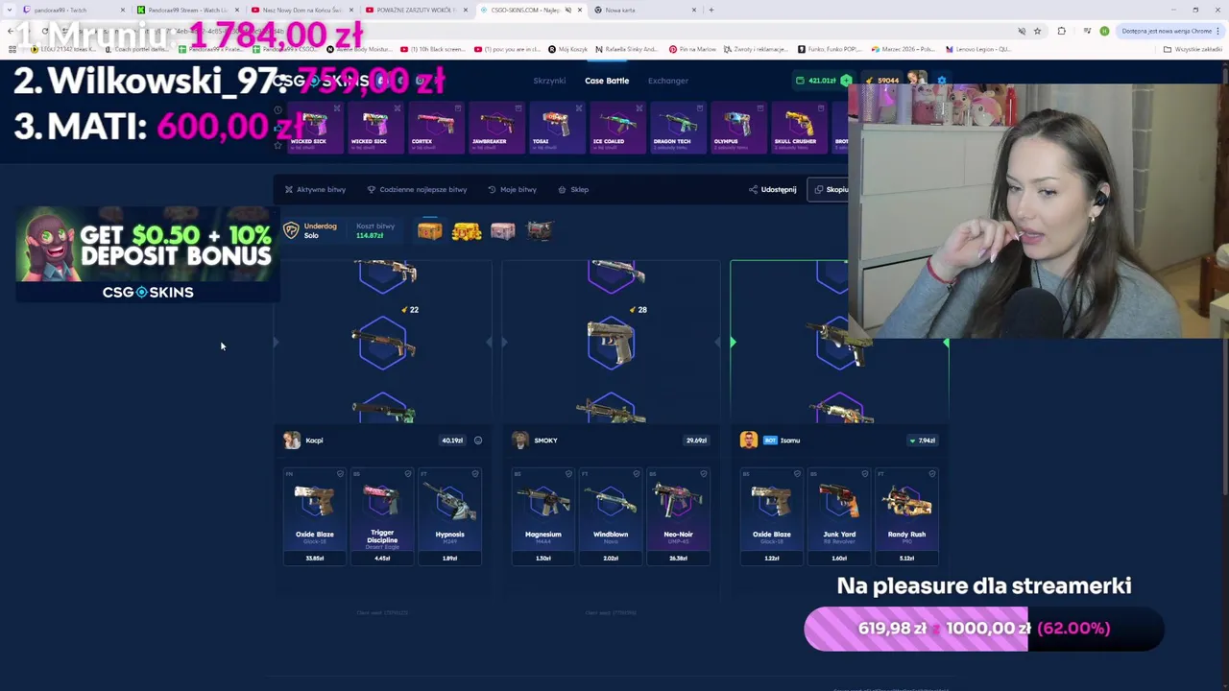1229x691 pixels.
Task: Click SMOKY player avatar
Action: pyautogui.click(x=519, y=440)
